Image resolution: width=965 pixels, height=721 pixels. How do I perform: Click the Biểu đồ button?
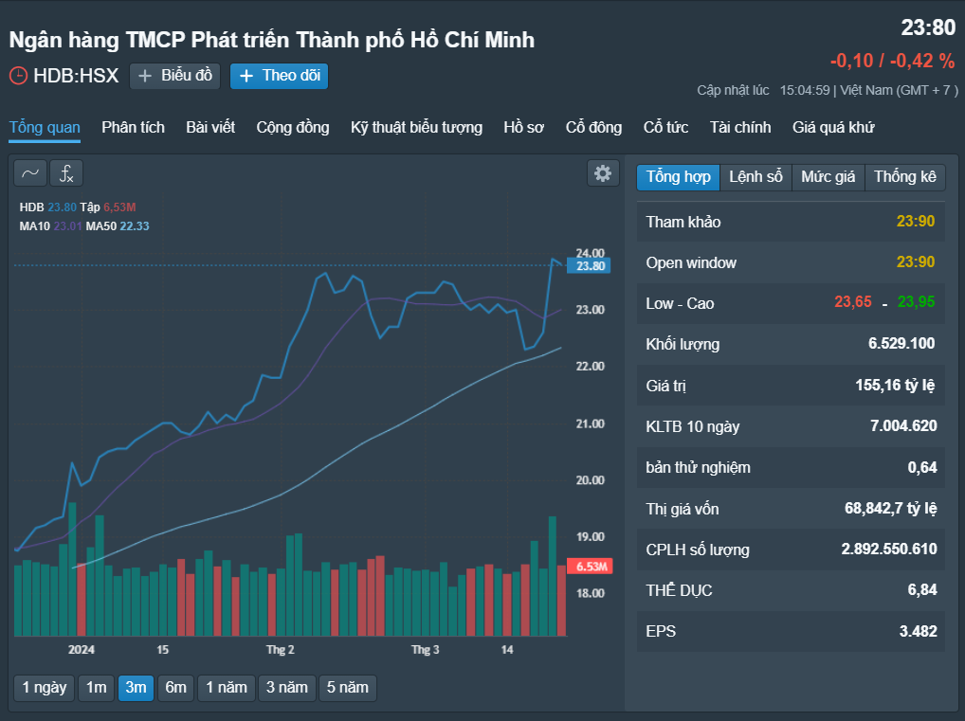click(x=174, y=77)
